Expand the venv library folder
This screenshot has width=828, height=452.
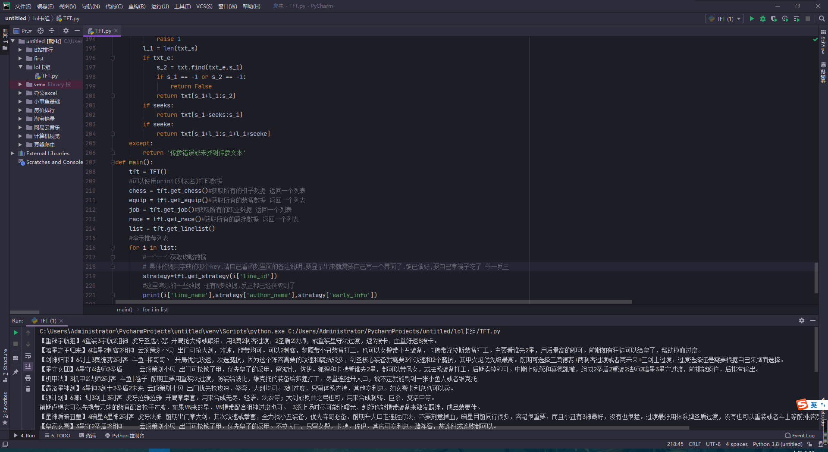click(x=20, y=85)
